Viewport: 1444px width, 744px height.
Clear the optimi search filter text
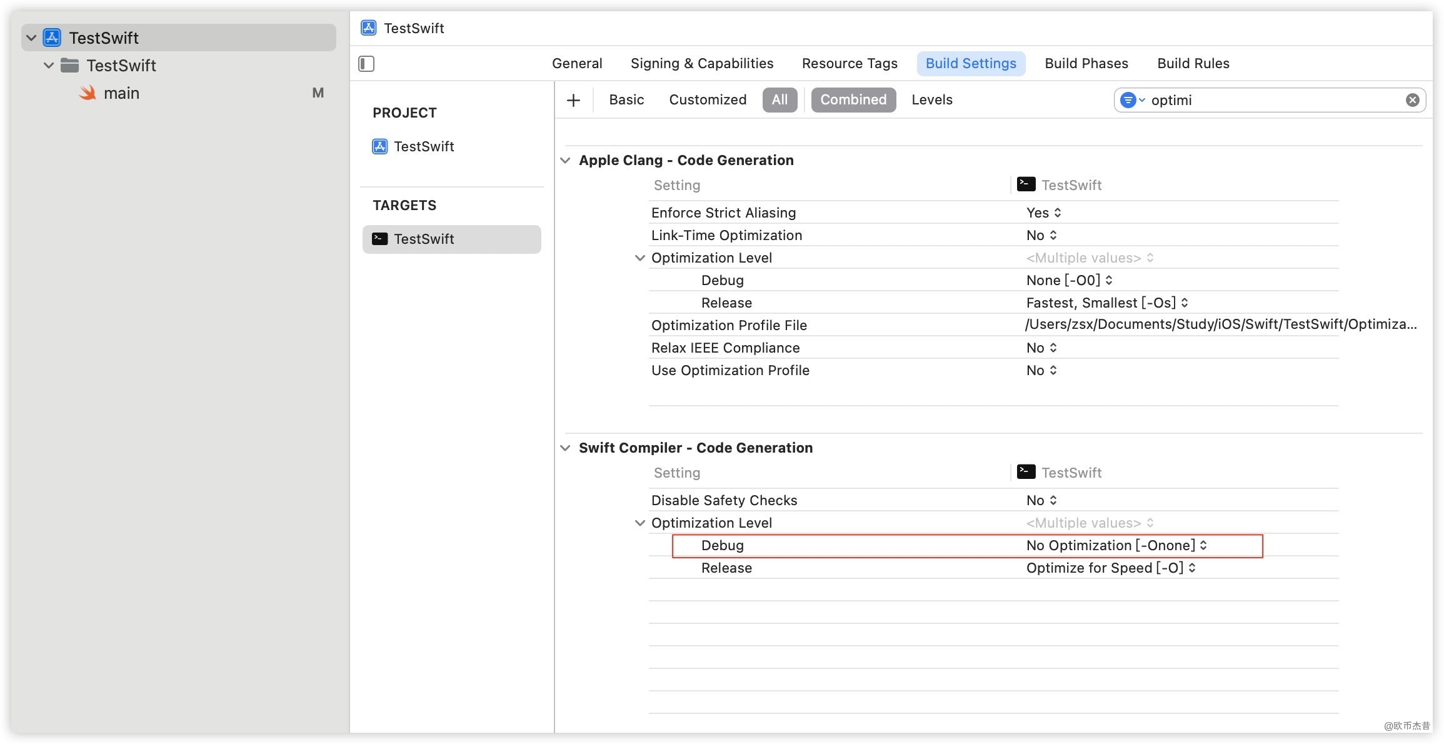(x=1412, y=100)
